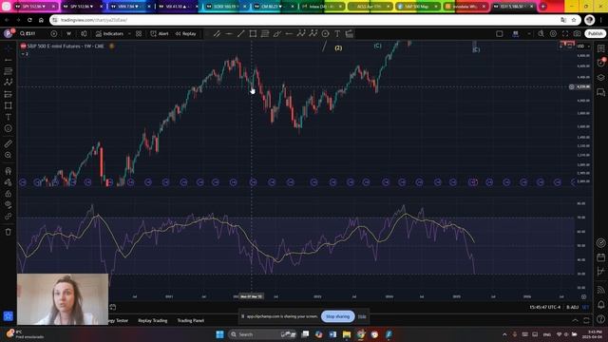Screen dimensions: 608x342
Task: Select the horizontal line tool in favorites toolbar
Action: [229, 34]
